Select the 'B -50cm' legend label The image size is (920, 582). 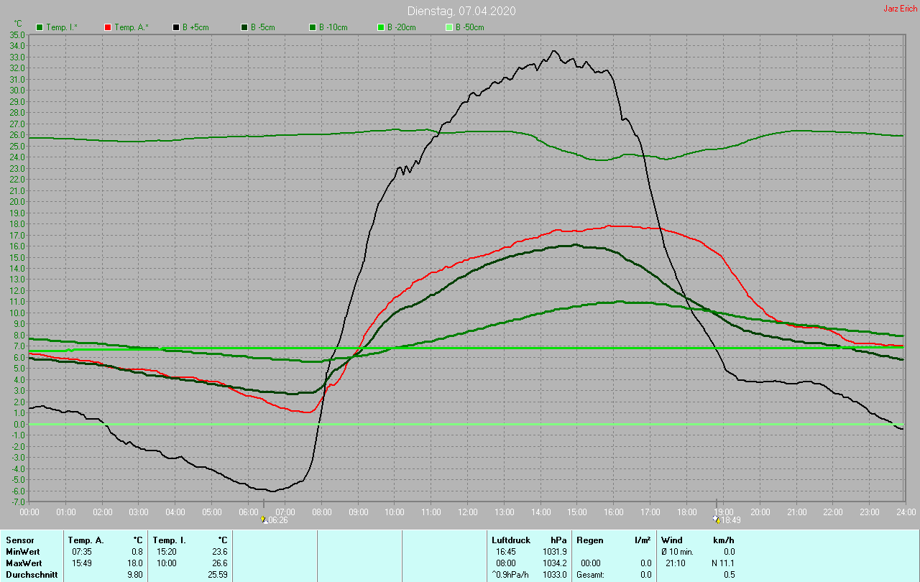469,27
